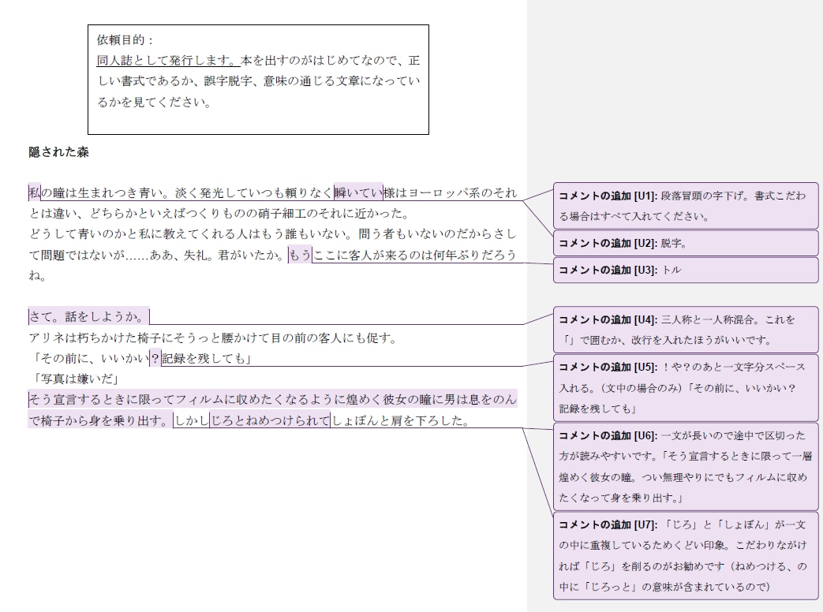This screenshot has width=823, height=612.
Task: Click underlined text 同人誌として発行します。
Action: (x=168, y=61)
